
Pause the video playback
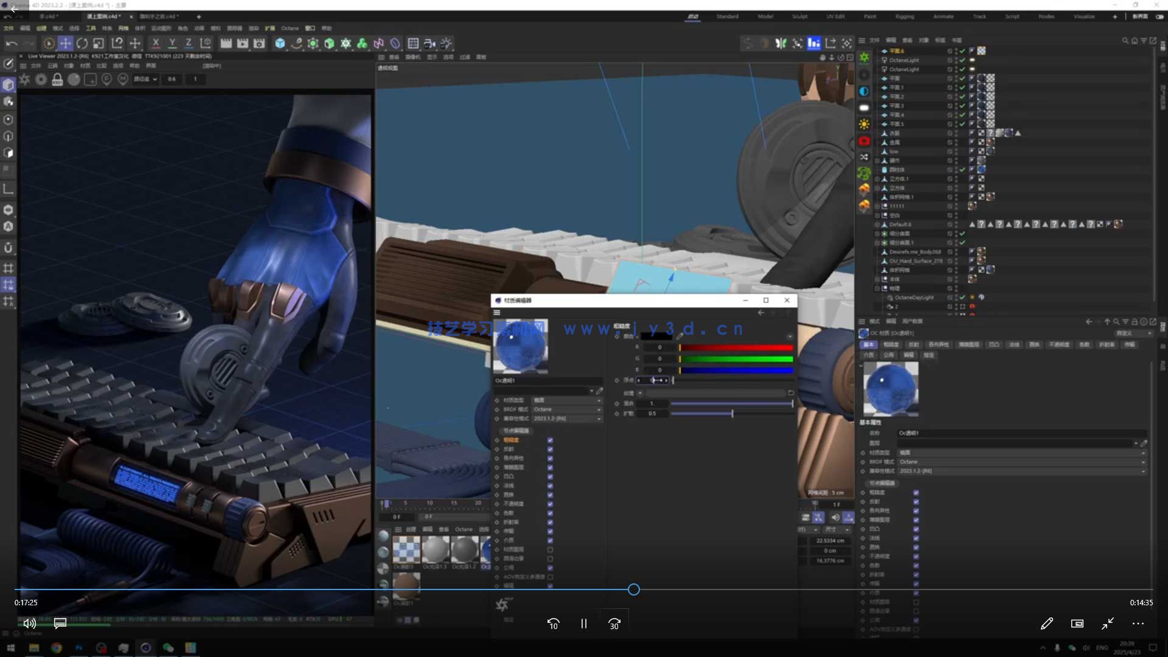pos(583,624)
